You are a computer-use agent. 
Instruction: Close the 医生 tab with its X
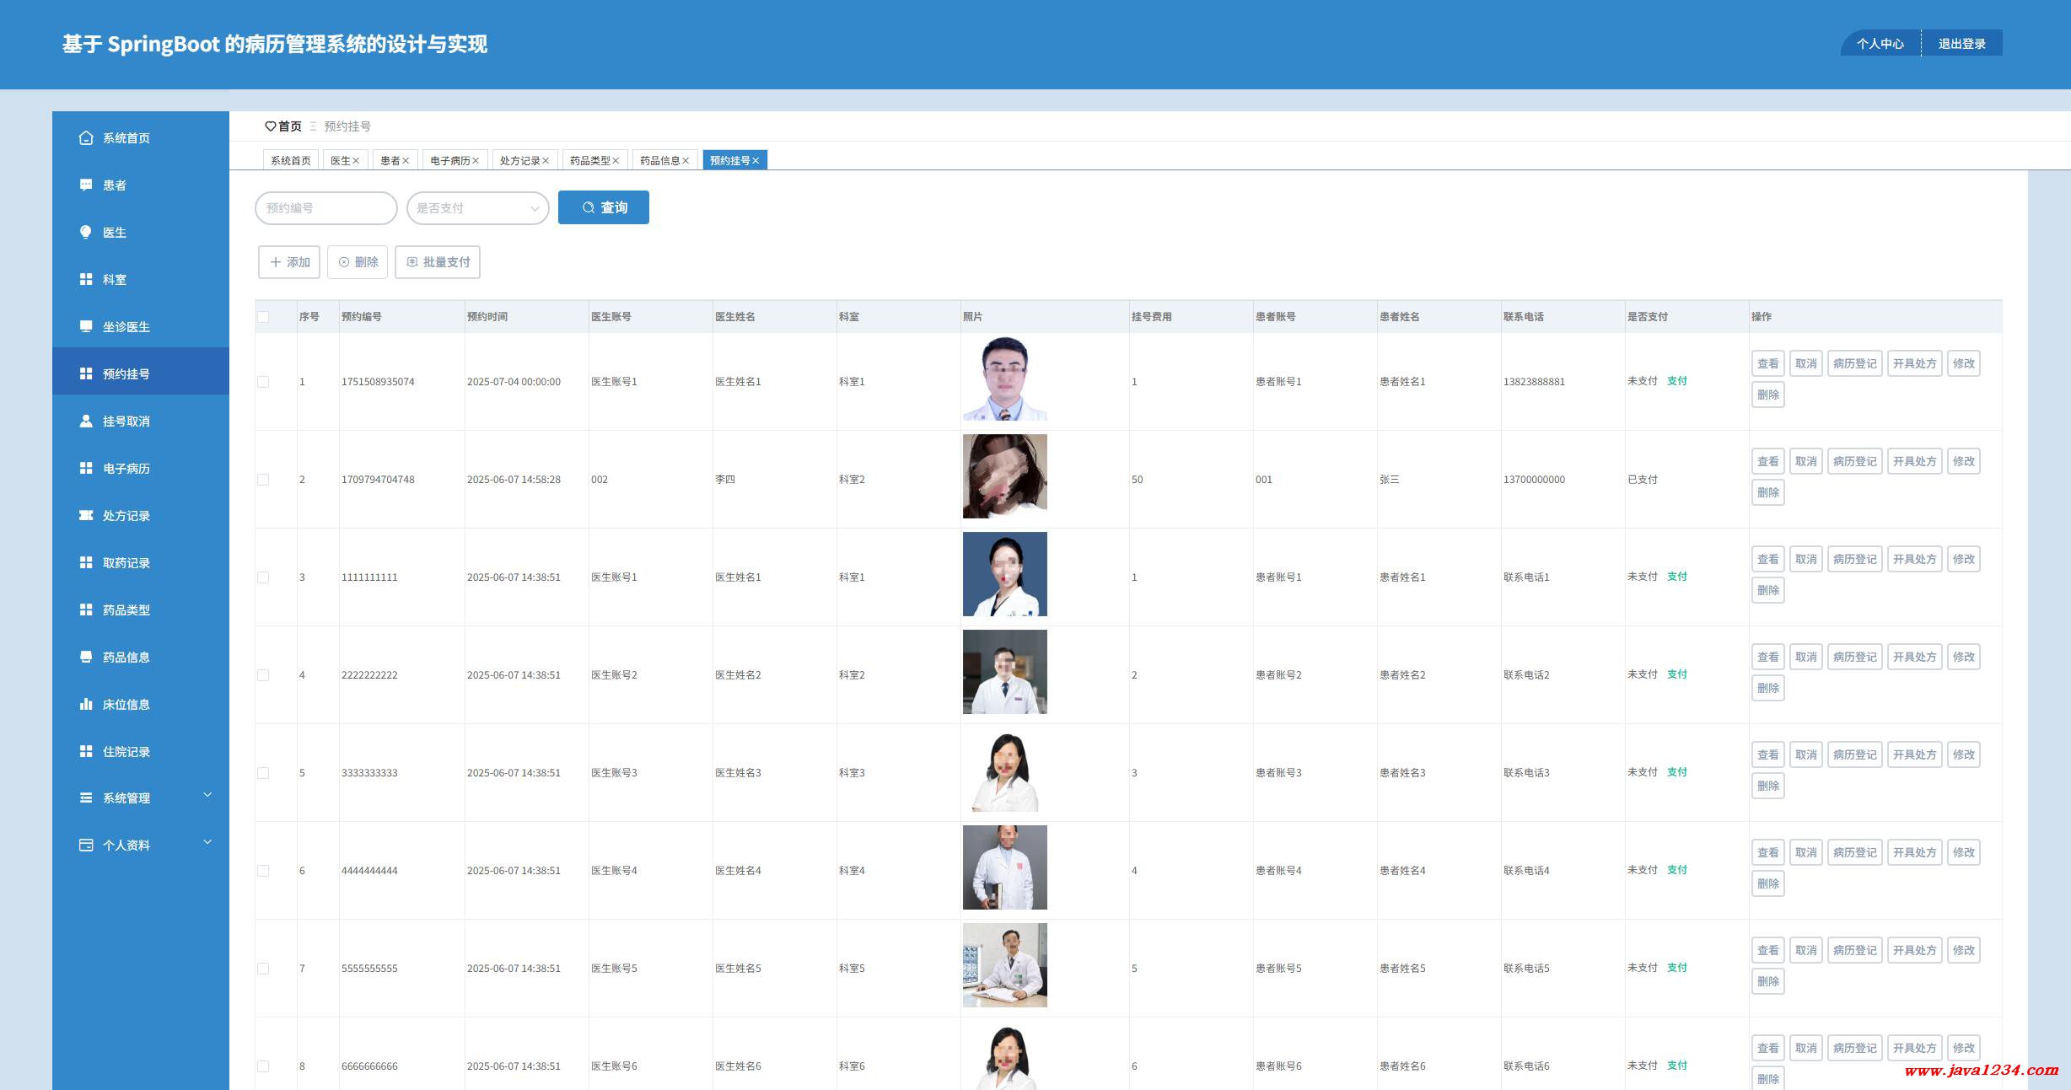click(x=356, y=160)
